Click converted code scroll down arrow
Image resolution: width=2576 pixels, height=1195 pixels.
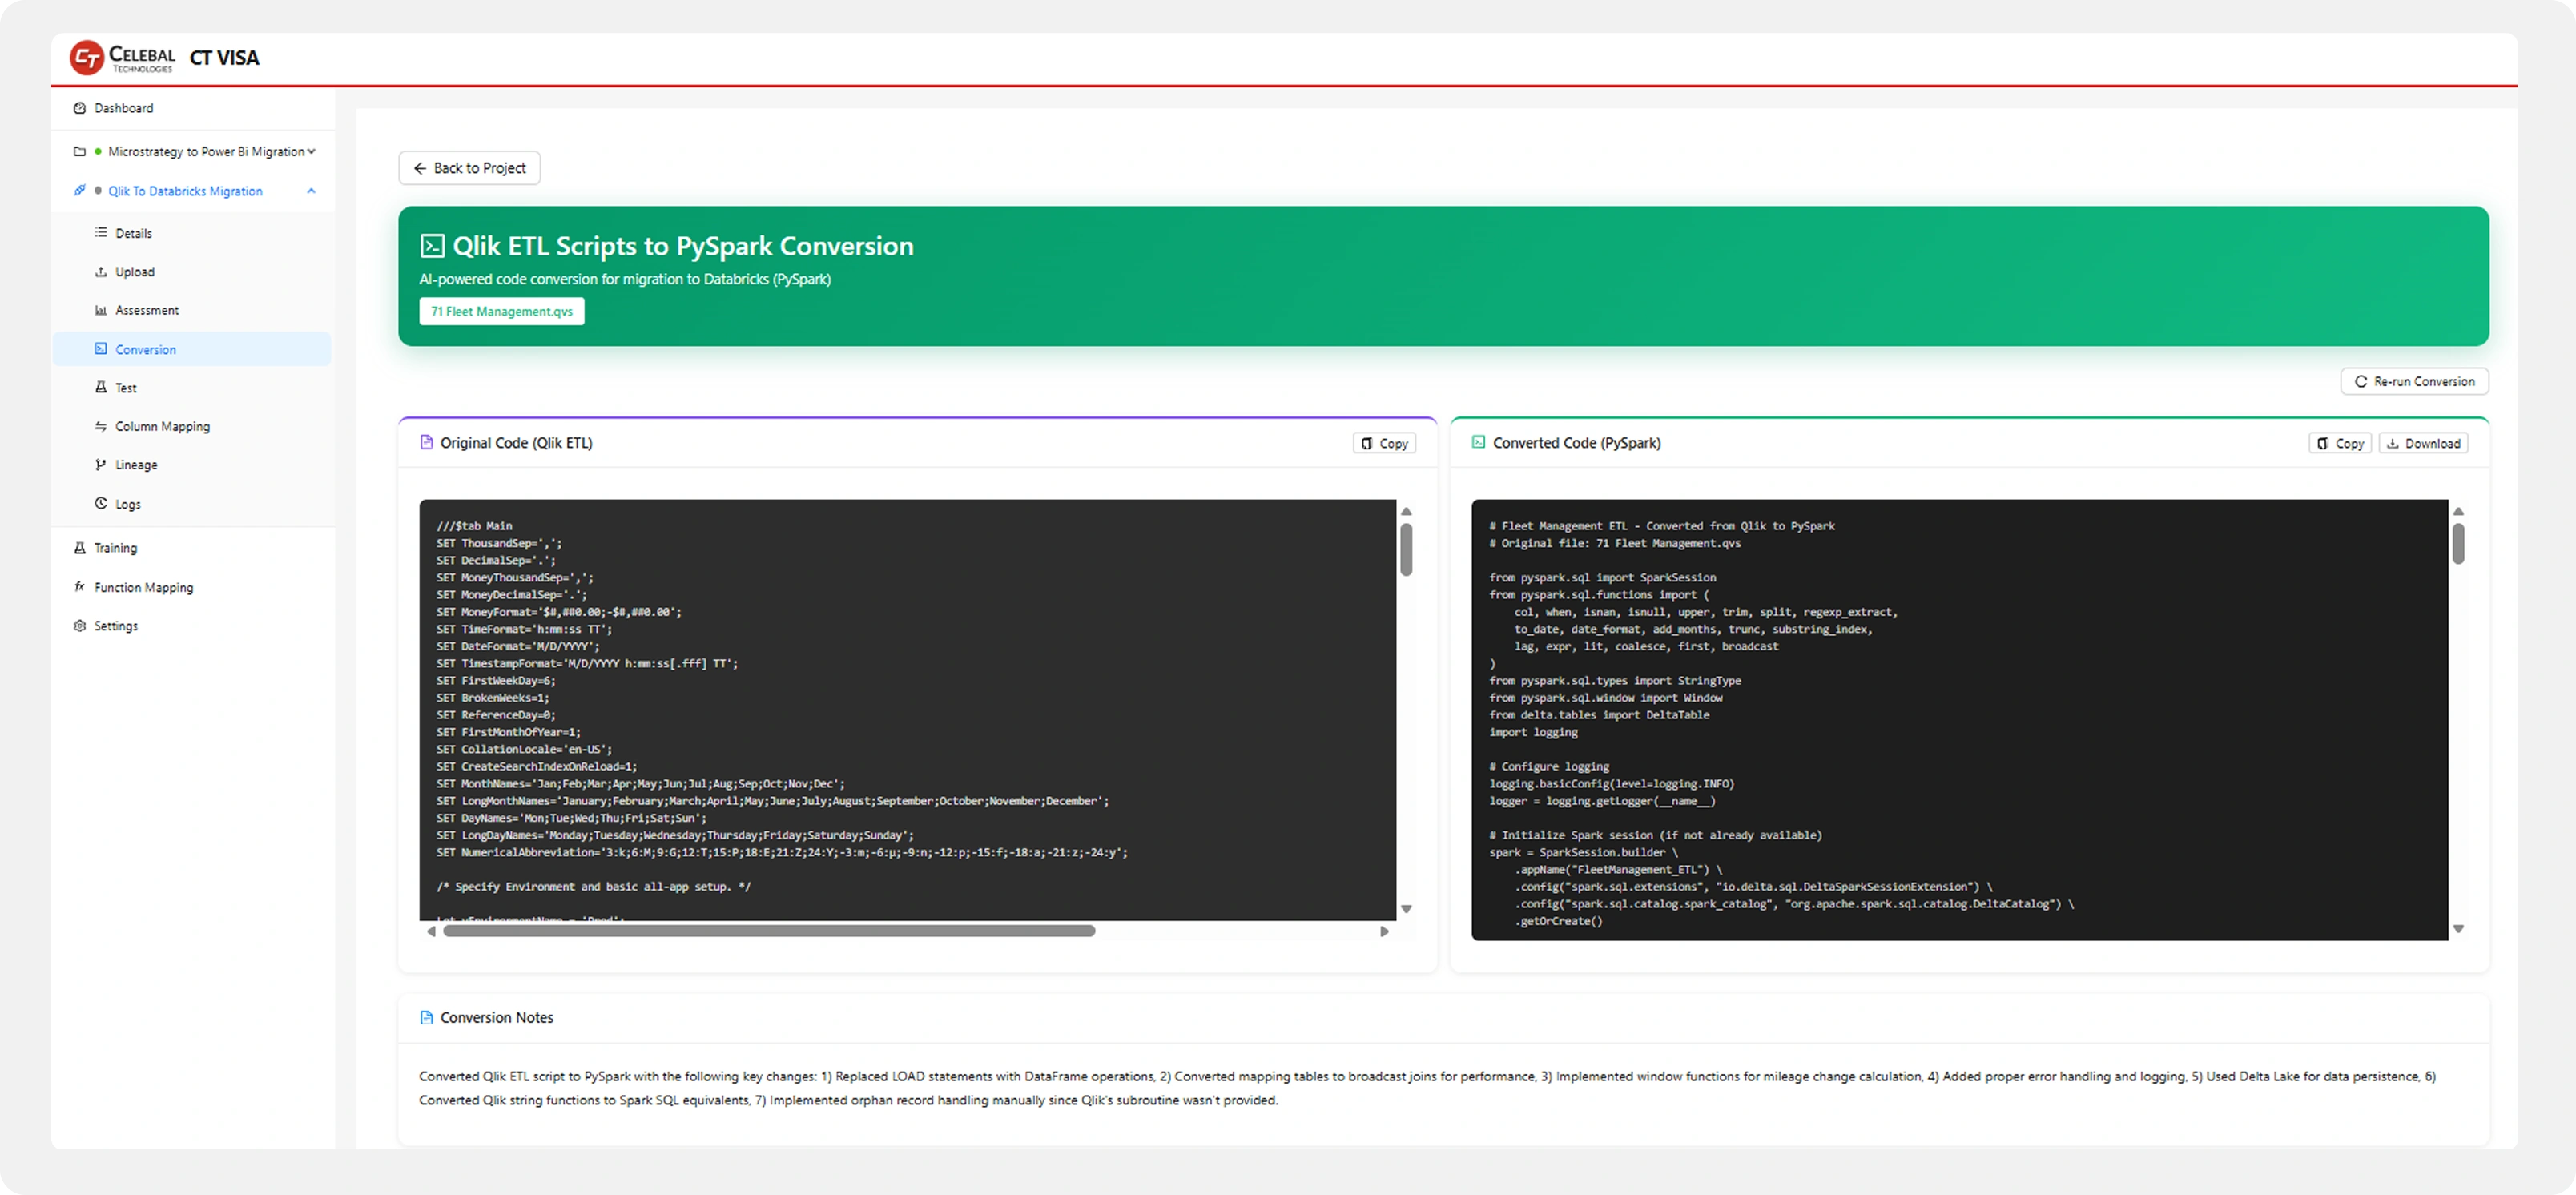pyautogui.click(x=2458, y=929)
